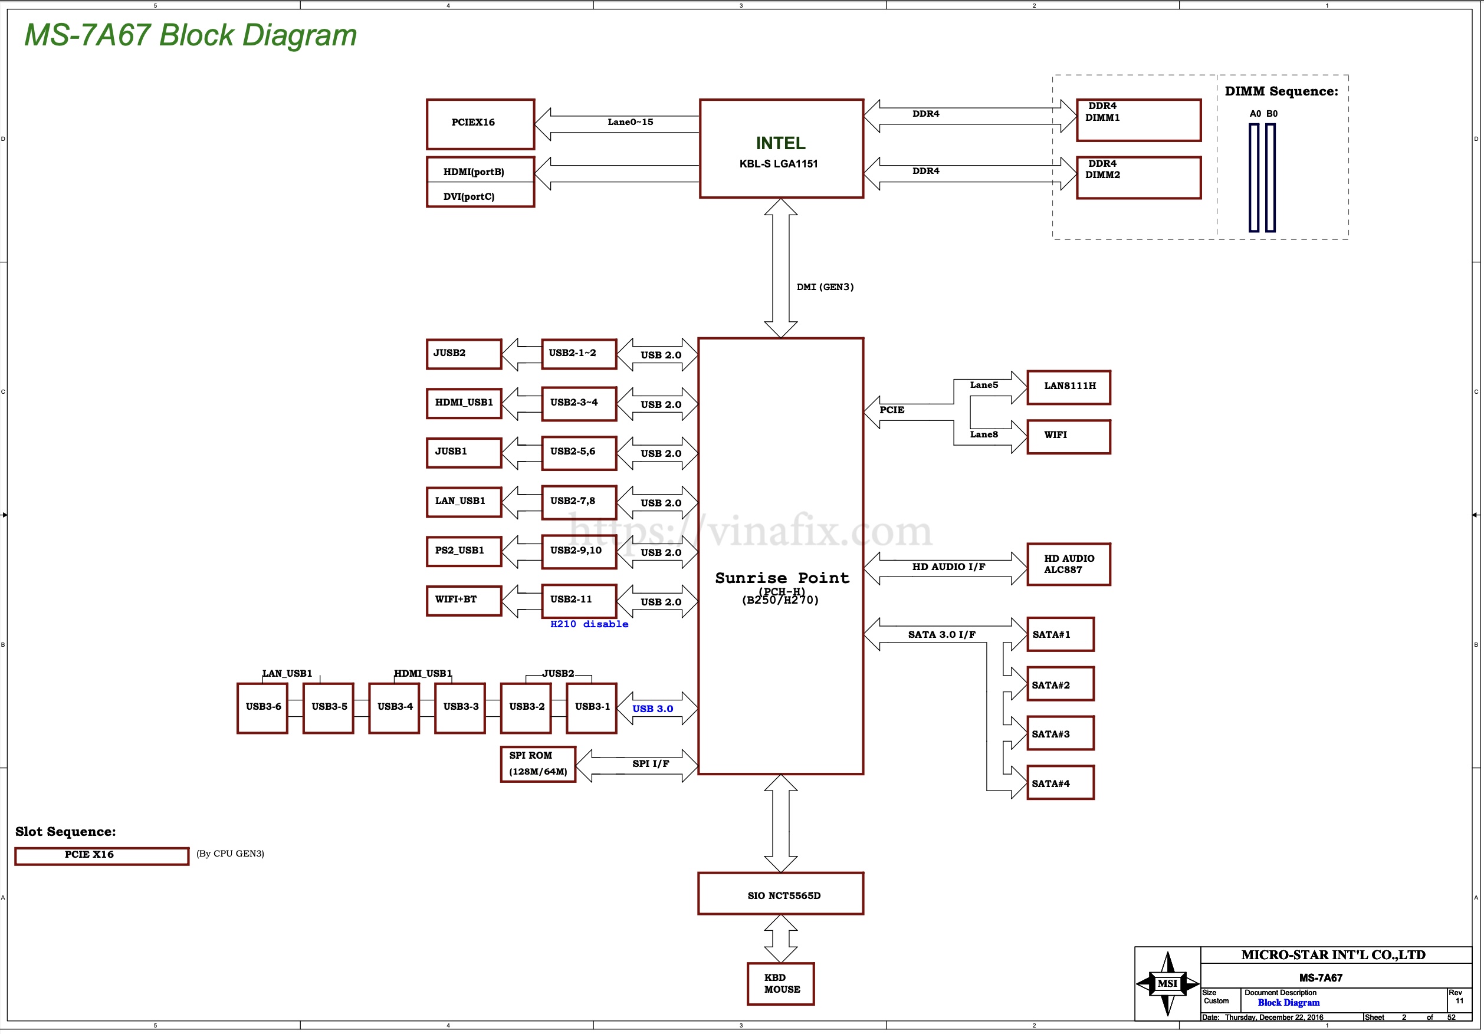Select the HD AUDIO I/F arrow
The image size is (1484, 1034).
point(945,568)
